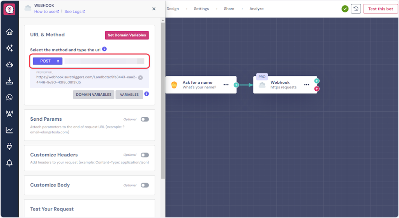Go to the Analyze tab
The width and height of the screenshot is (399, 218).
[x=256, y=9]
